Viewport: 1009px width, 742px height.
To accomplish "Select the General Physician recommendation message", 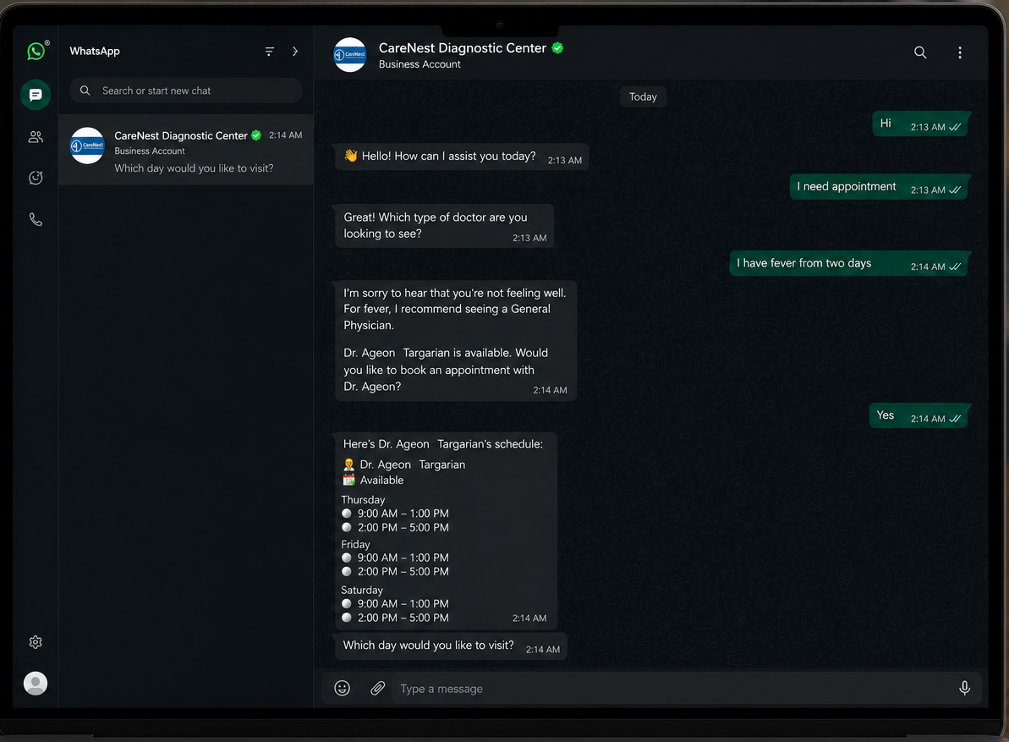I will click(456, 341).
